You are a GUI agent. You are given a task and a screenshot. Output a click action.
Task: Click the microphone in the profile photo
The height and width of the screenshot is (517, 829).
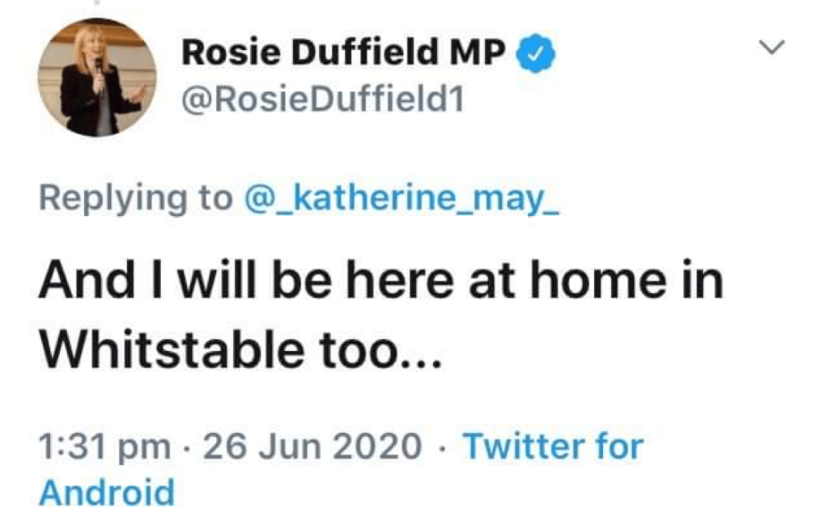coord(99,65)
